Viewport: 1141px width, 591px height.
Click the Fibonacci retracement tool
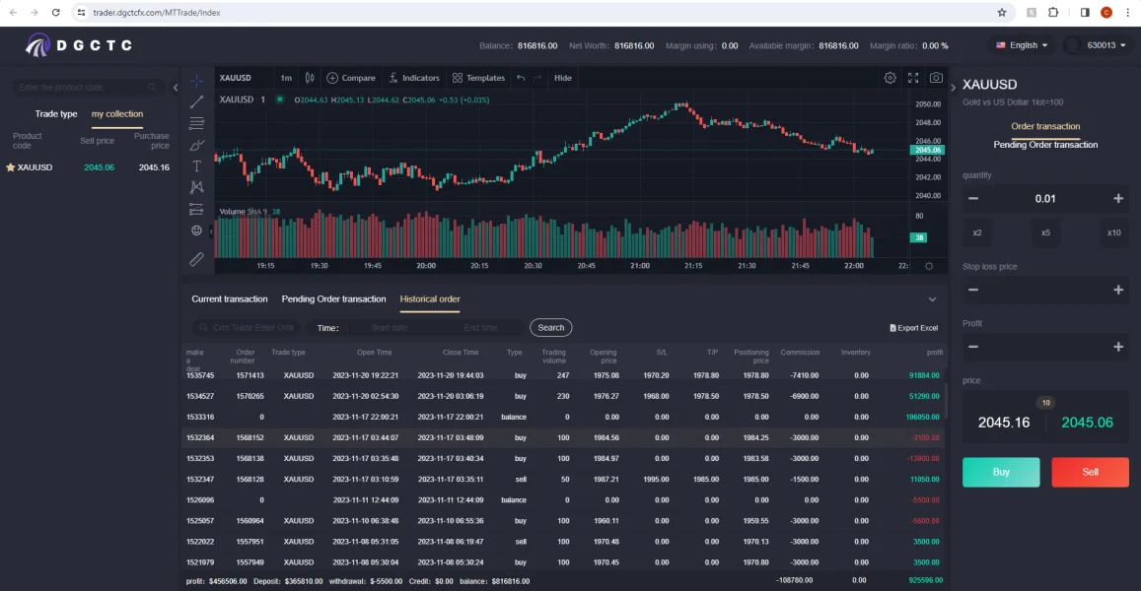click(x=196, y=123)
